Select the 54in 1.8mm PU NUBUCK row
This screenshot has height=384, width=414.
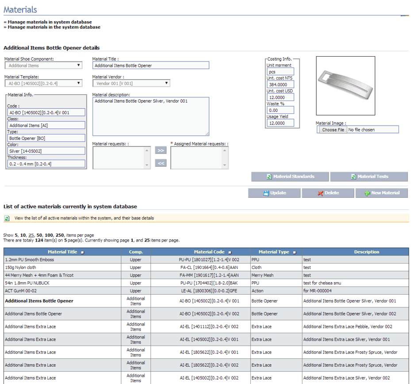206,283
